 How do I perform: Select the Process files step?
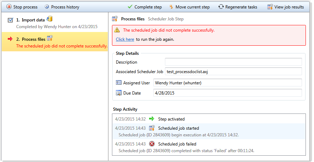pos(34,39)
